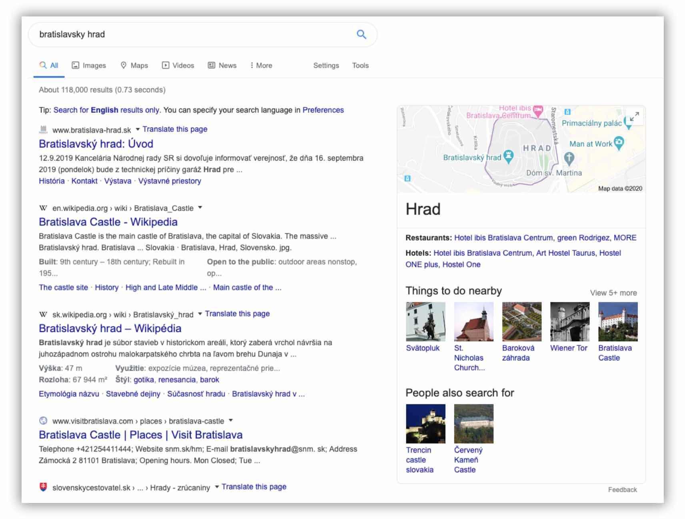Open the Trencin castle slovakia thumbnail
The width and height of the screenshot is (685, 519).
425,424
